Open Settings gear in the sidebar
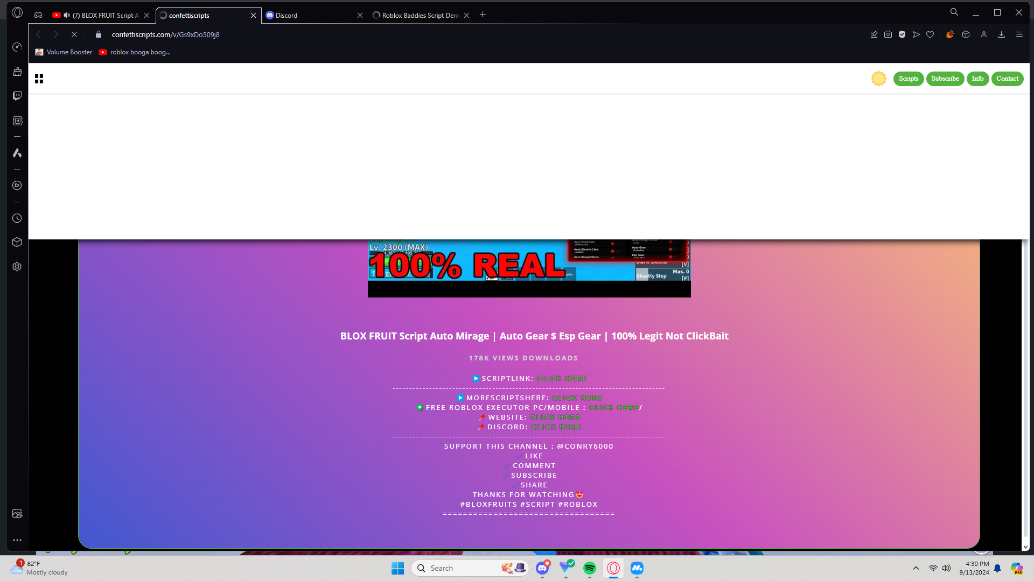1034x581 pixels. (17, 267)
